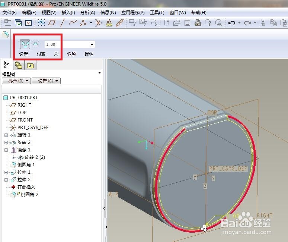
Task: Open the 设置 dashboard tab
Action: click(24, 54)
